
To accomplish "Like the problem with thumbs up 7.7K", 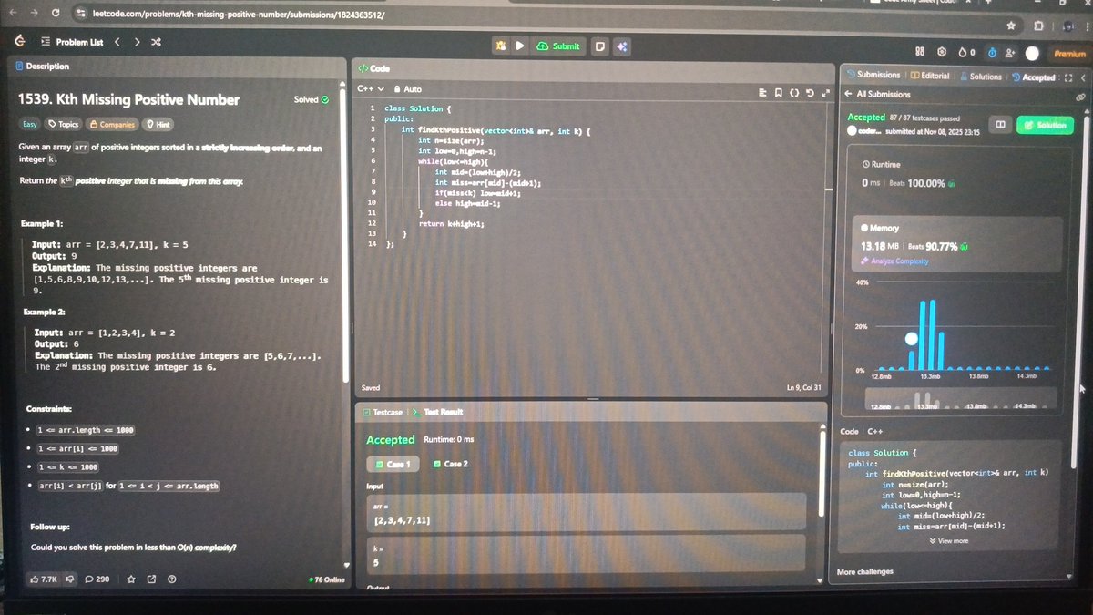I will (44, 579).
